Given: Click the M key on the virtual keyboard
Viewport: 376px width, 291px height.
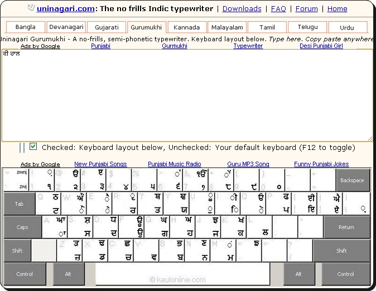Looking at the screenshot, I should click(224, 250).
